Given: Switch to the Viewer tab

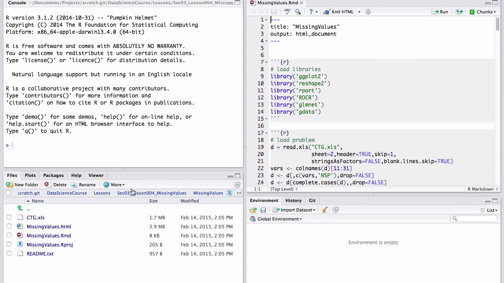Looking at the screenshot, I should [x=96, y=175].
